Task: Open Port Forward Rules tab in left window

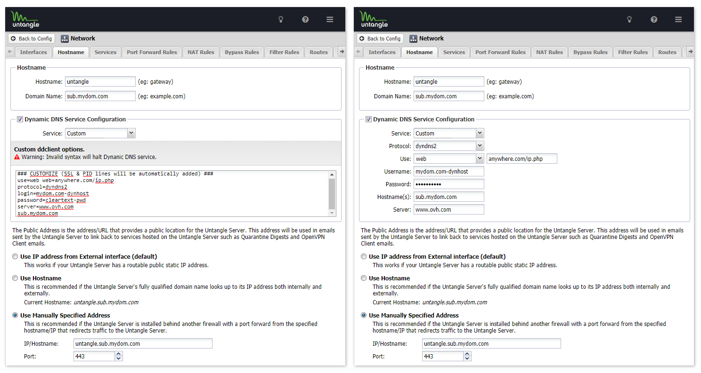Action: pyautogui.click(x=152, y=52)
